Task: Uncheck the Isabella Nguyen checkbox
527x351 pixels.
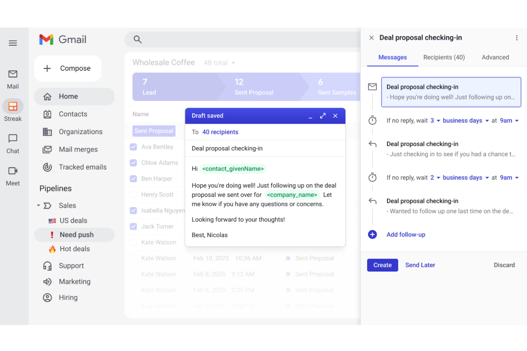Action: (x=134, y=211)
